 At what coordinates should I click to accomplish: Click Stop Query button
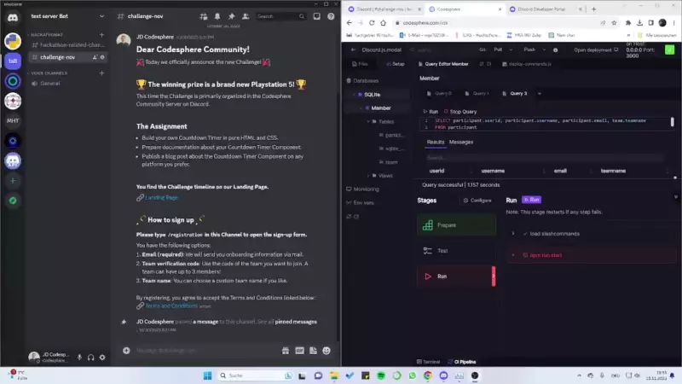pyautogui.click(x=460, y=112)
